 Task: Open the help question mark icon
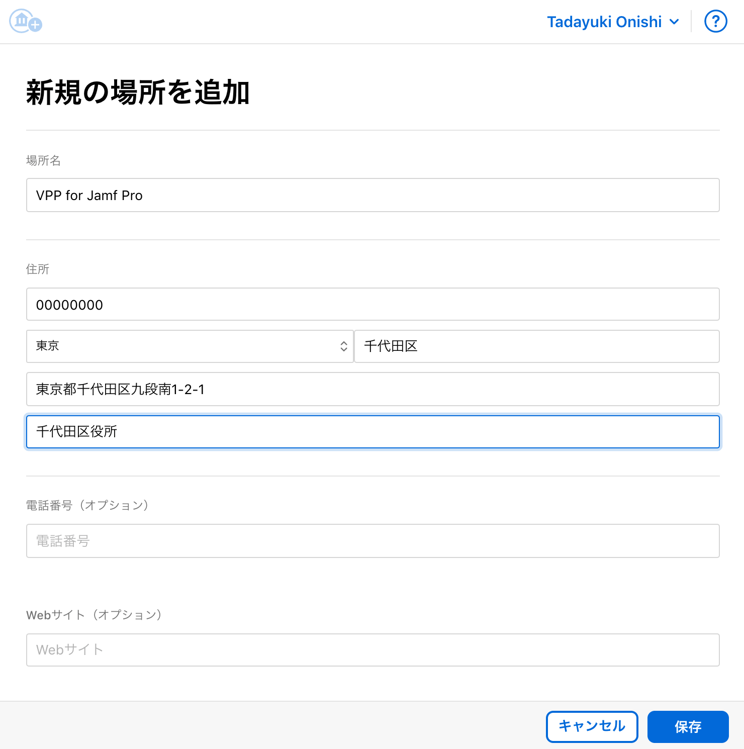[716, 22]
